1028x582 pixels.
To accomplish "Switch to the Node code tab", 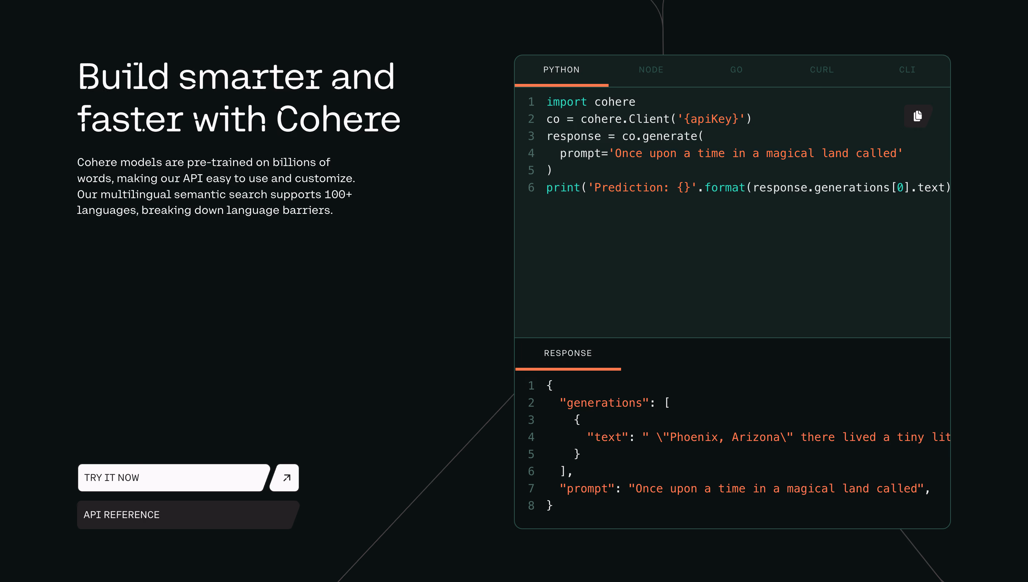I will [x=651, y=70].
